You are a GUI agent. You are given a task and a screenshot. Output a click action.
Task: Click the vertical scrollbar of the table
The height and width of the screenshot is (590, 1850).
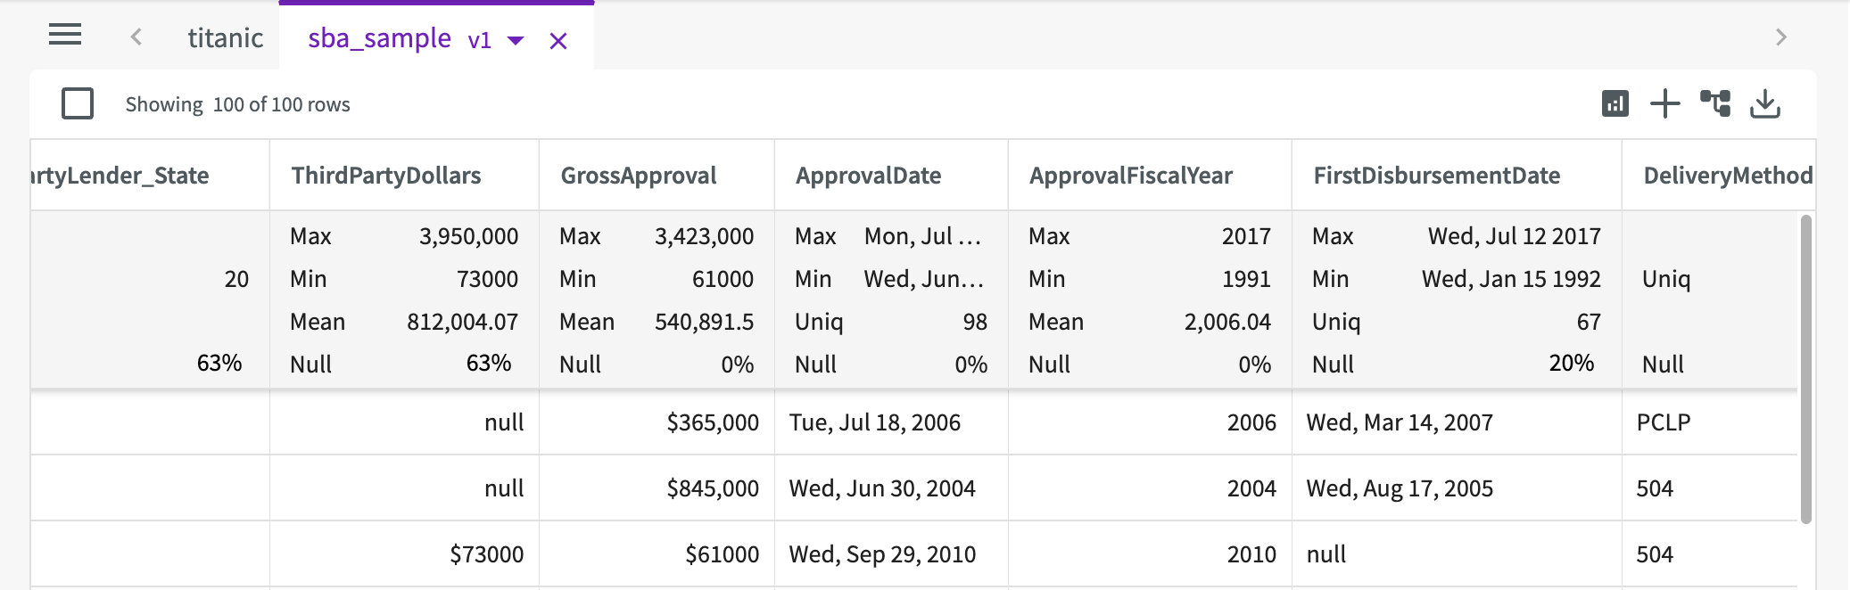1806,368
